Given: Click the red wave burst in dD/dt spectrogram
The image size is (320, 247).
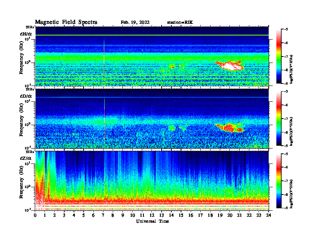Looking at the screenshot, I should 229,128.
